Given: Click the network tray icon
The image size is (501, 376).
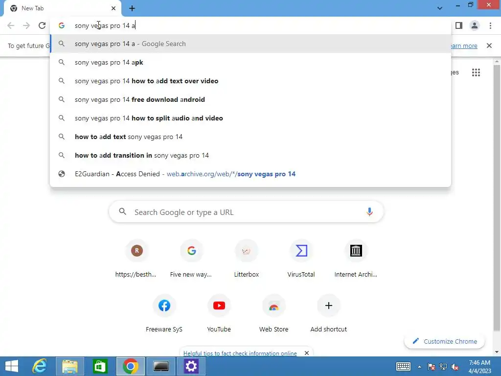Looking at the screenshot, I should click(443, 367).
